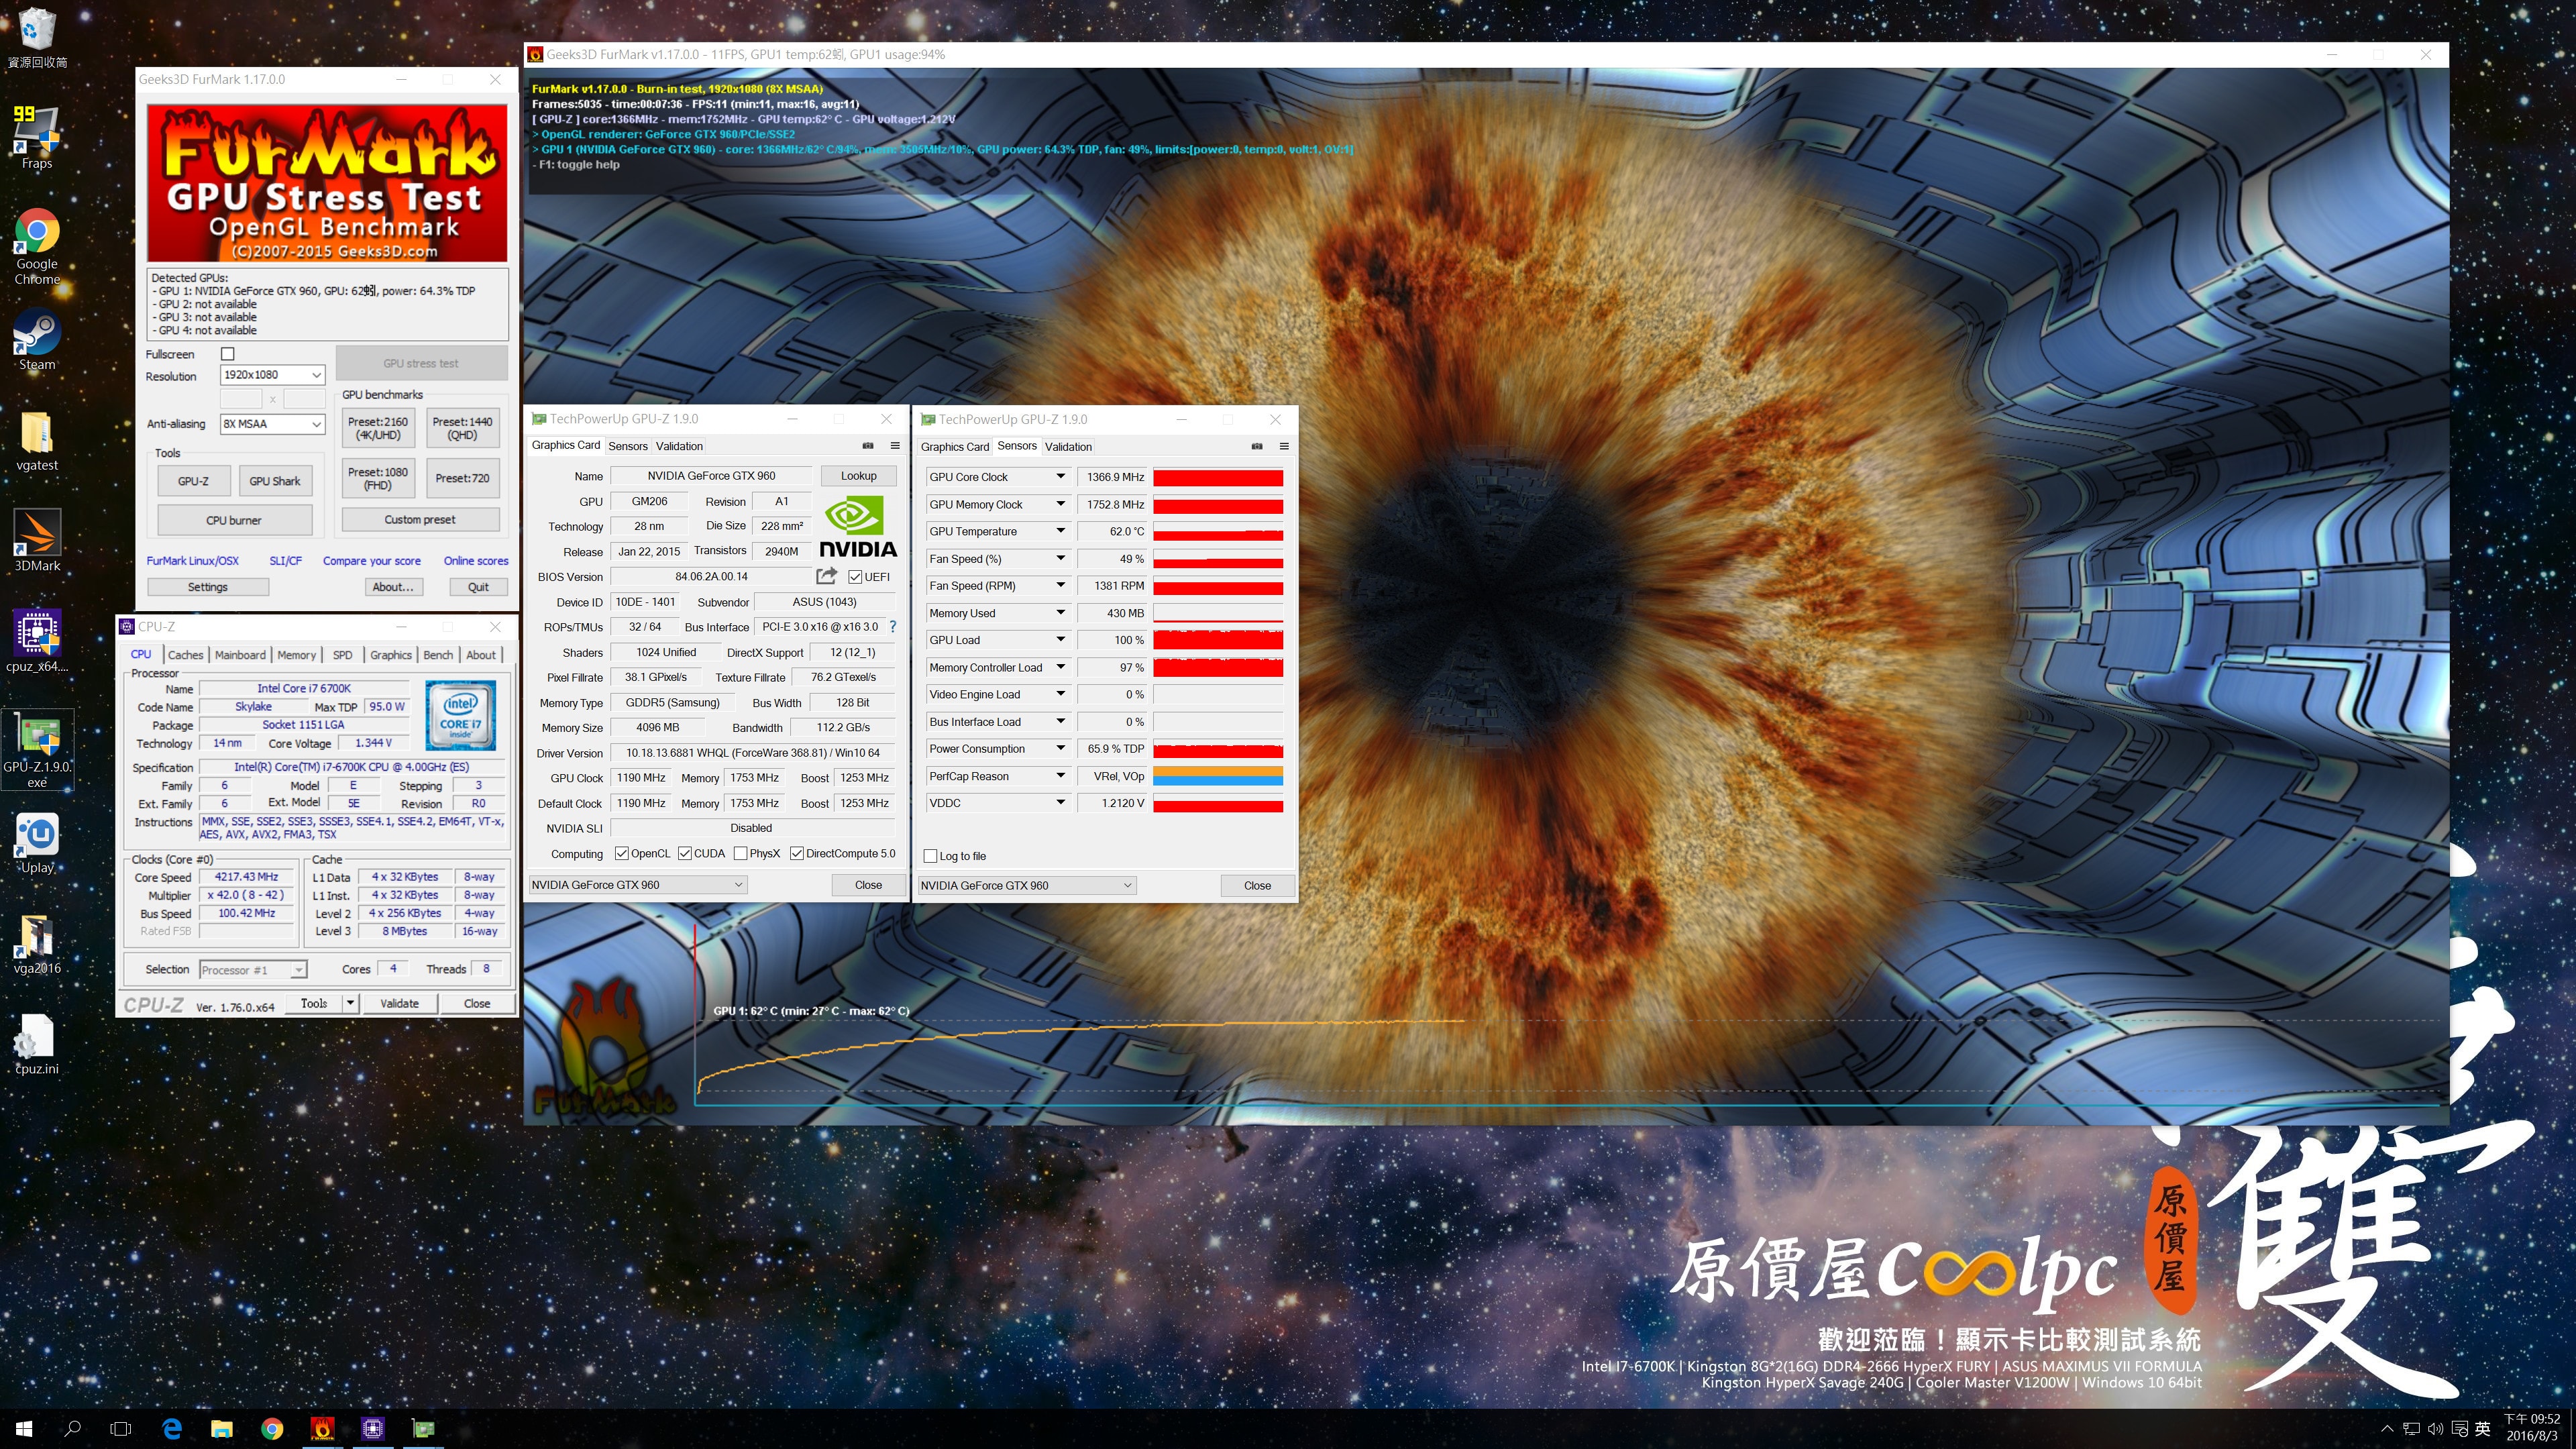The height and width of the screenshot is (1449, 2576).
Task: Open the hamburger menu in left GPU-Z window
Action: [895, 446]
